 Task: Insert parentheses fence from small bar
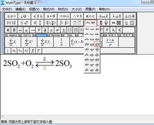coord(70,30)
